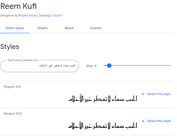Focus the preview text input field
Screen dimensions: 177x137
pyautogui.click(x=40, y=66)
